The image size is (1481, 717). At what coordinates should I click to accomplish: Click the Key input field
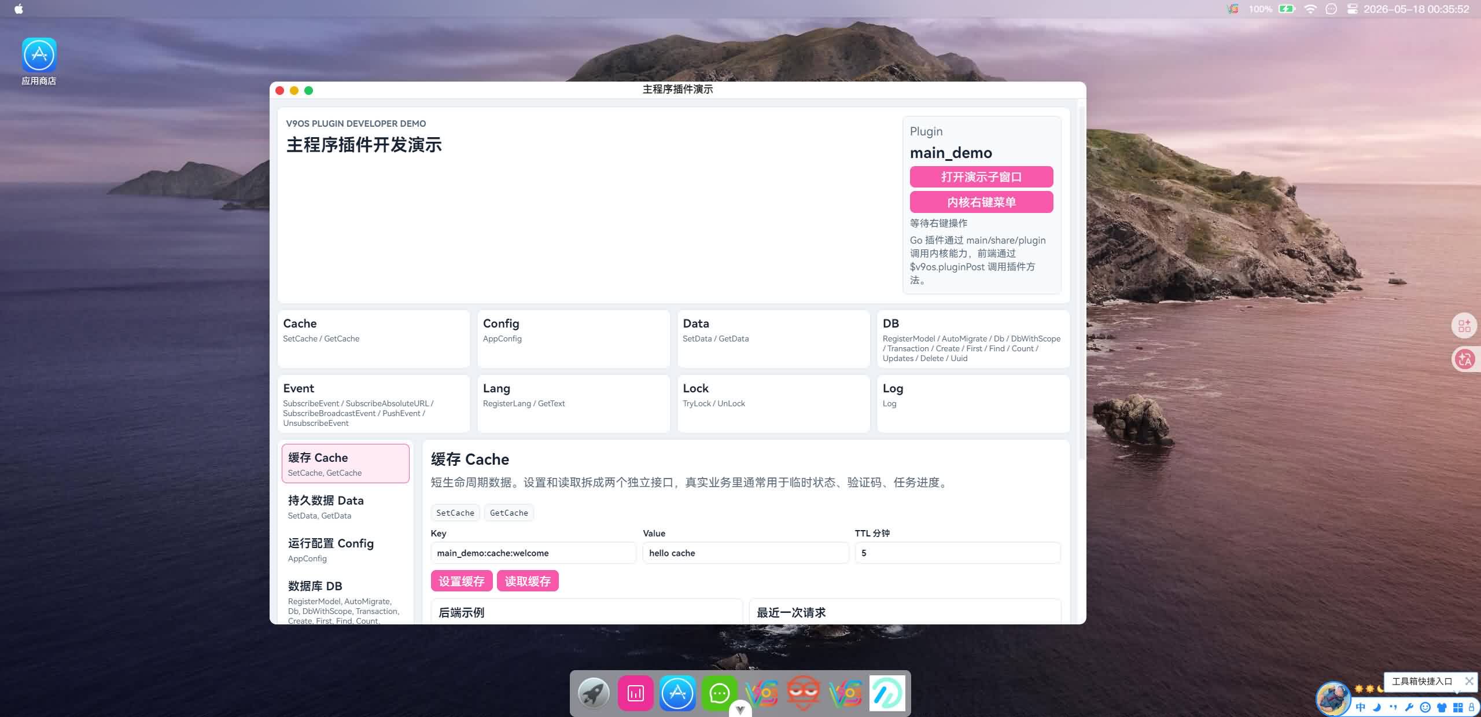[x=533, y=553]
